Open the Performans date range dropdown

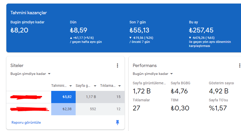tap(153, 74)
